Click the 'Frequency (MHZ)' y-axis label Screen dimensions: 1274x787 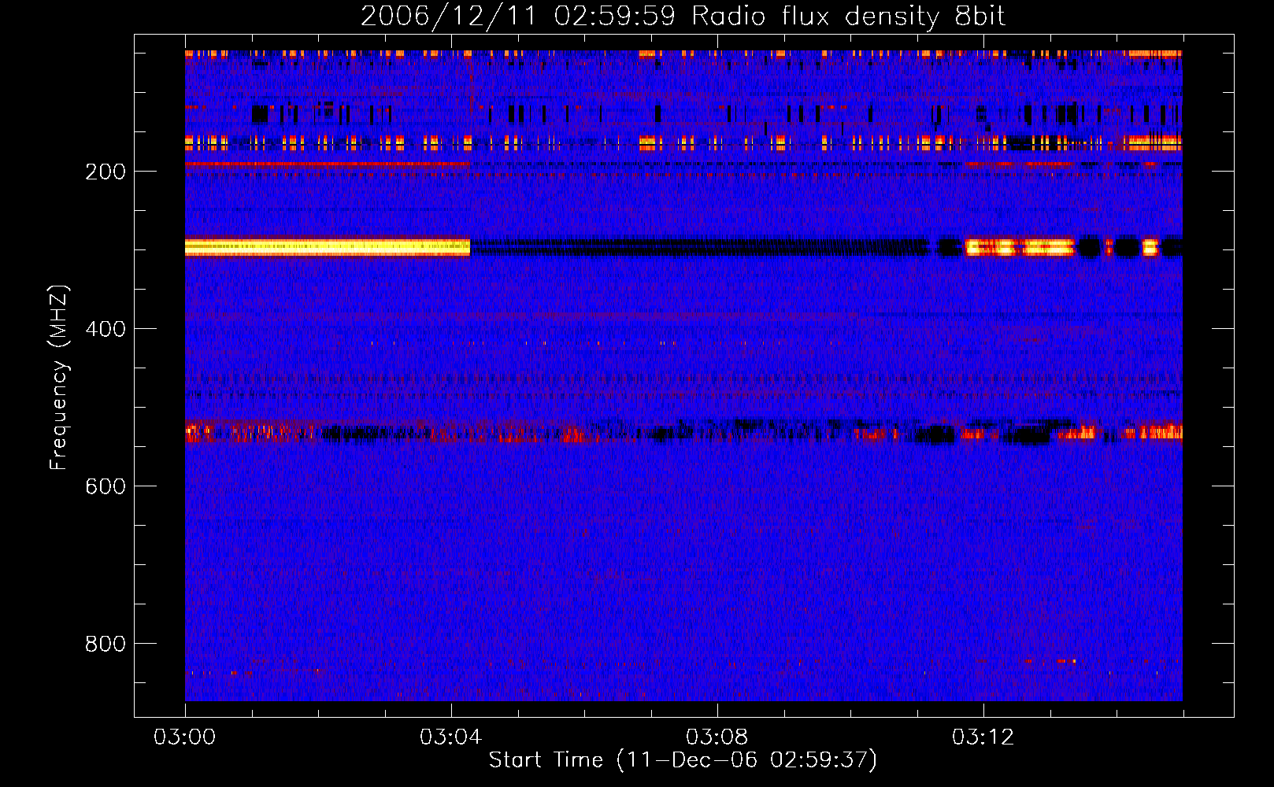[59, 377]
